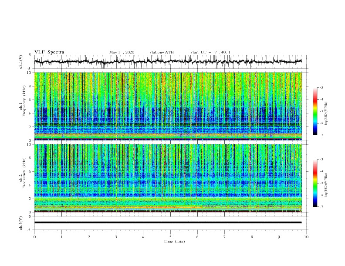This screenshot has height=266, width=345.
Task: Click the ch.2 "Frequency (kHz)" axis title
Action: (x=24, y=173)
